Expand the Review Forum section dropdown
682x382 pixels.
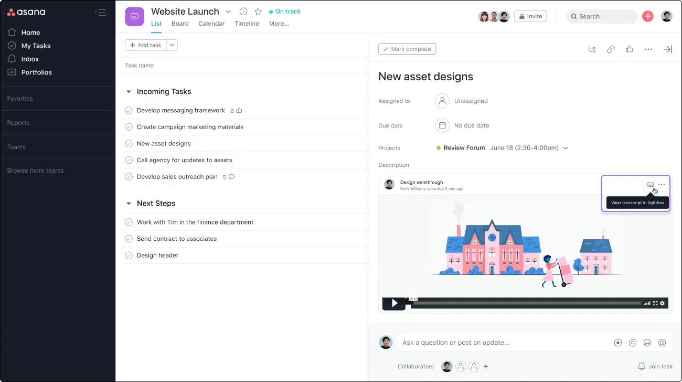point(566,148)
